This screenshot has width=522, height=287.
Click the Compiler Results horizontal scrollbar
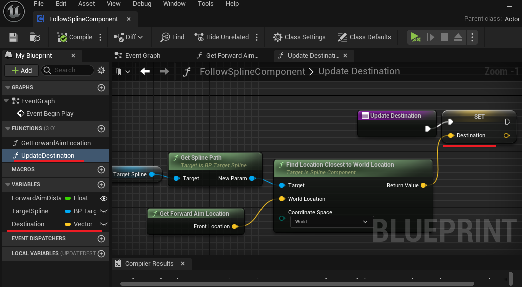(x=297, y=284)
